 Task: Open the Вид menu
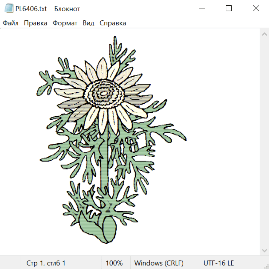tap(88, 23)
